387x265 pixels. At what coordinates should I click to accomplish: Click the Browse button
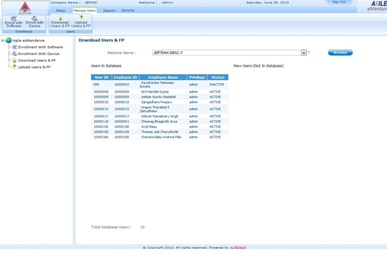pyautogui.click(x=340, y=53)
